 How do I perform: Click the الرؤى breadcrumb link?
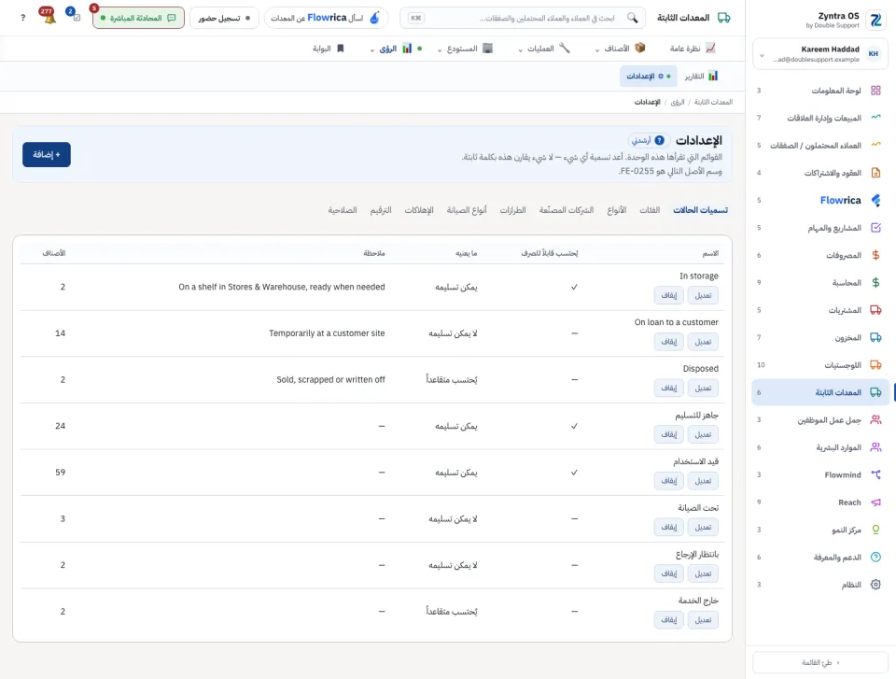click(678, 102)
